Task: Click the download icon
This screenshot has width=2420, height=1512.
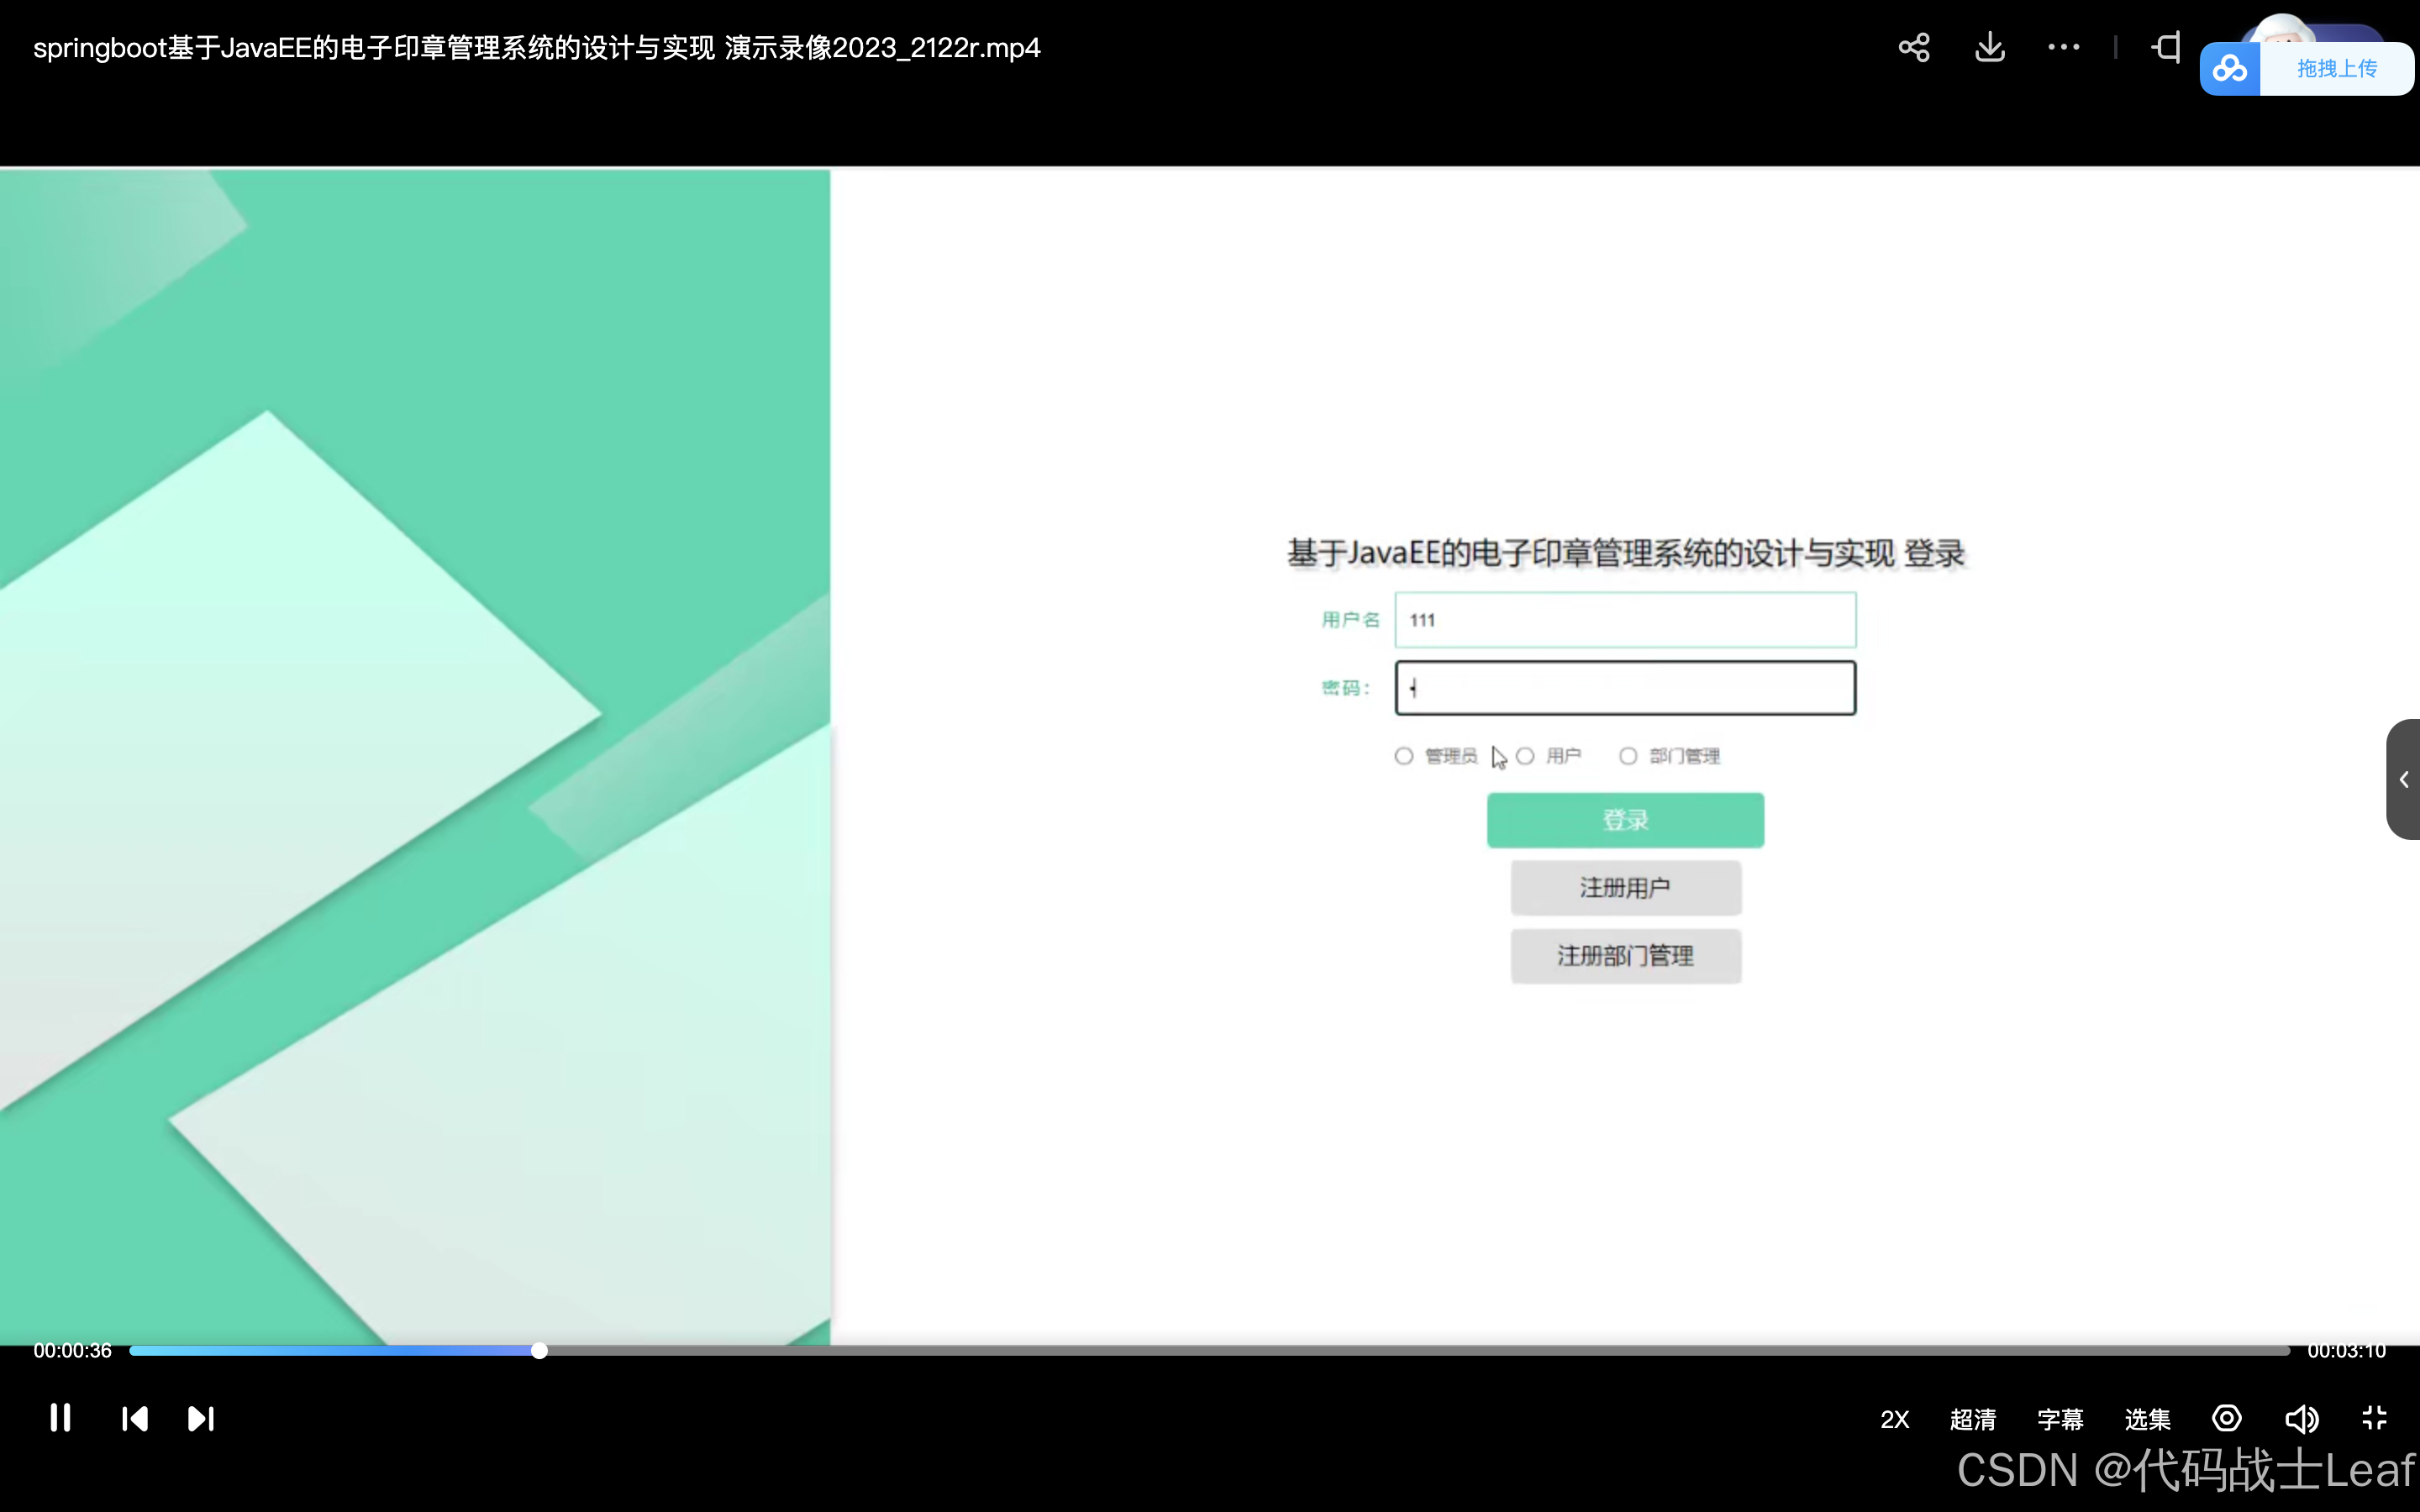Action: click(x=1990, y=47)
